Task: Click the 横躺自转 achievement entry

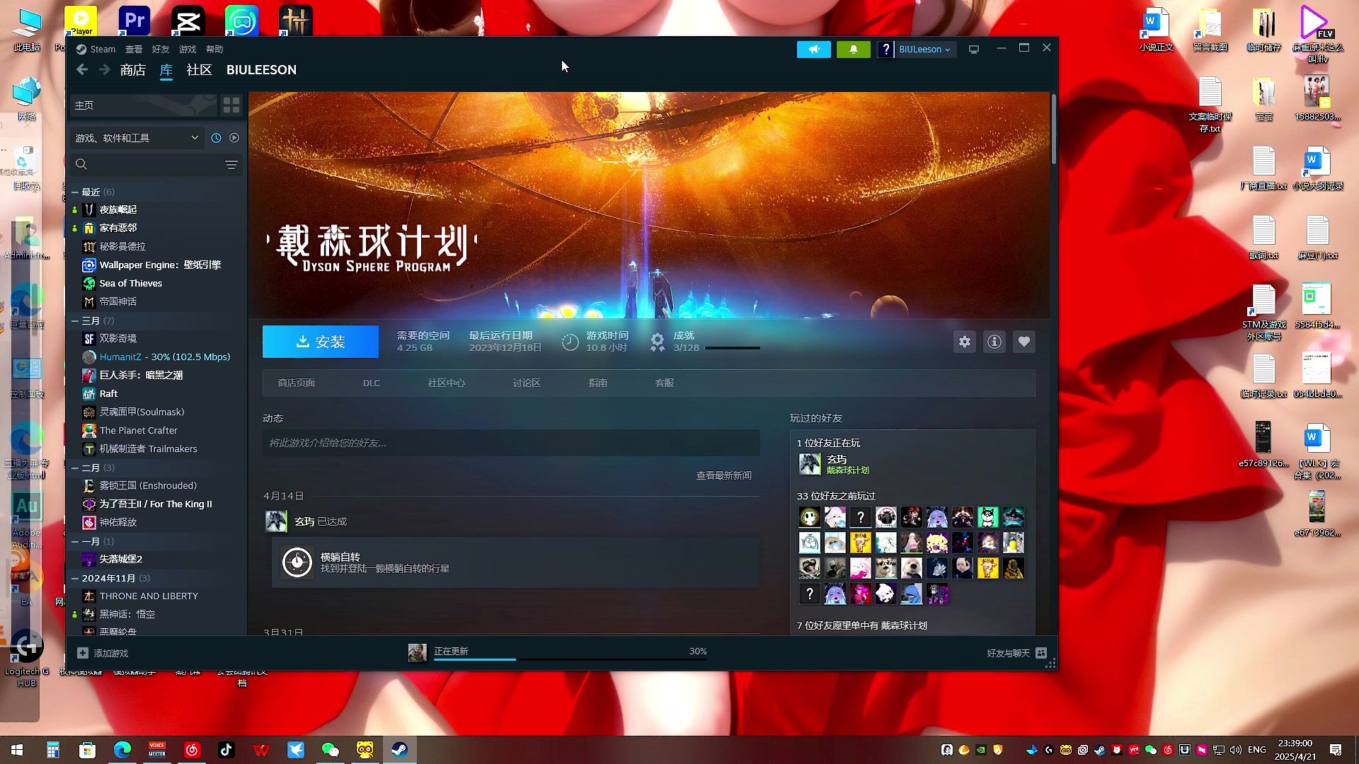Action: tap(516, 562)
